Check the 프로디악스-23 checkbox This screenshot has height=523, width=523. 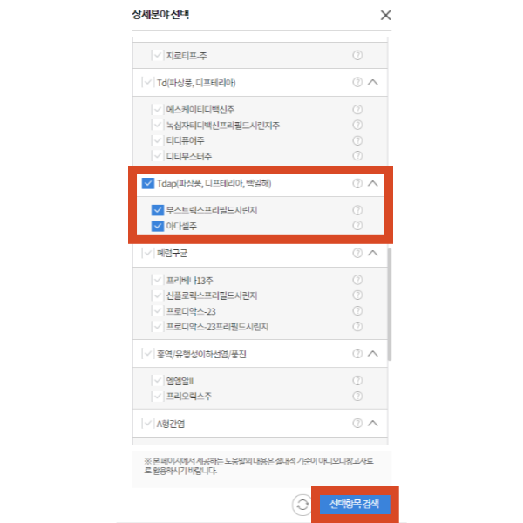(158, 311)
